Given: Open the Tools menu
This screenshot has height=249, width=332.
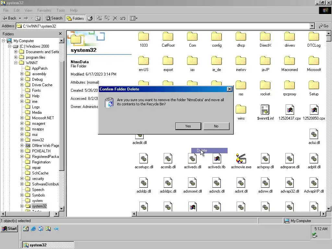Looking at the screenshot, I should tap(61, 10).
